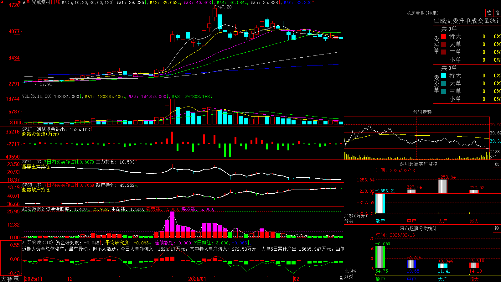Click the 12 month marker on timeline
This screenshot has height=282, width=501.
tap(70, 279)
